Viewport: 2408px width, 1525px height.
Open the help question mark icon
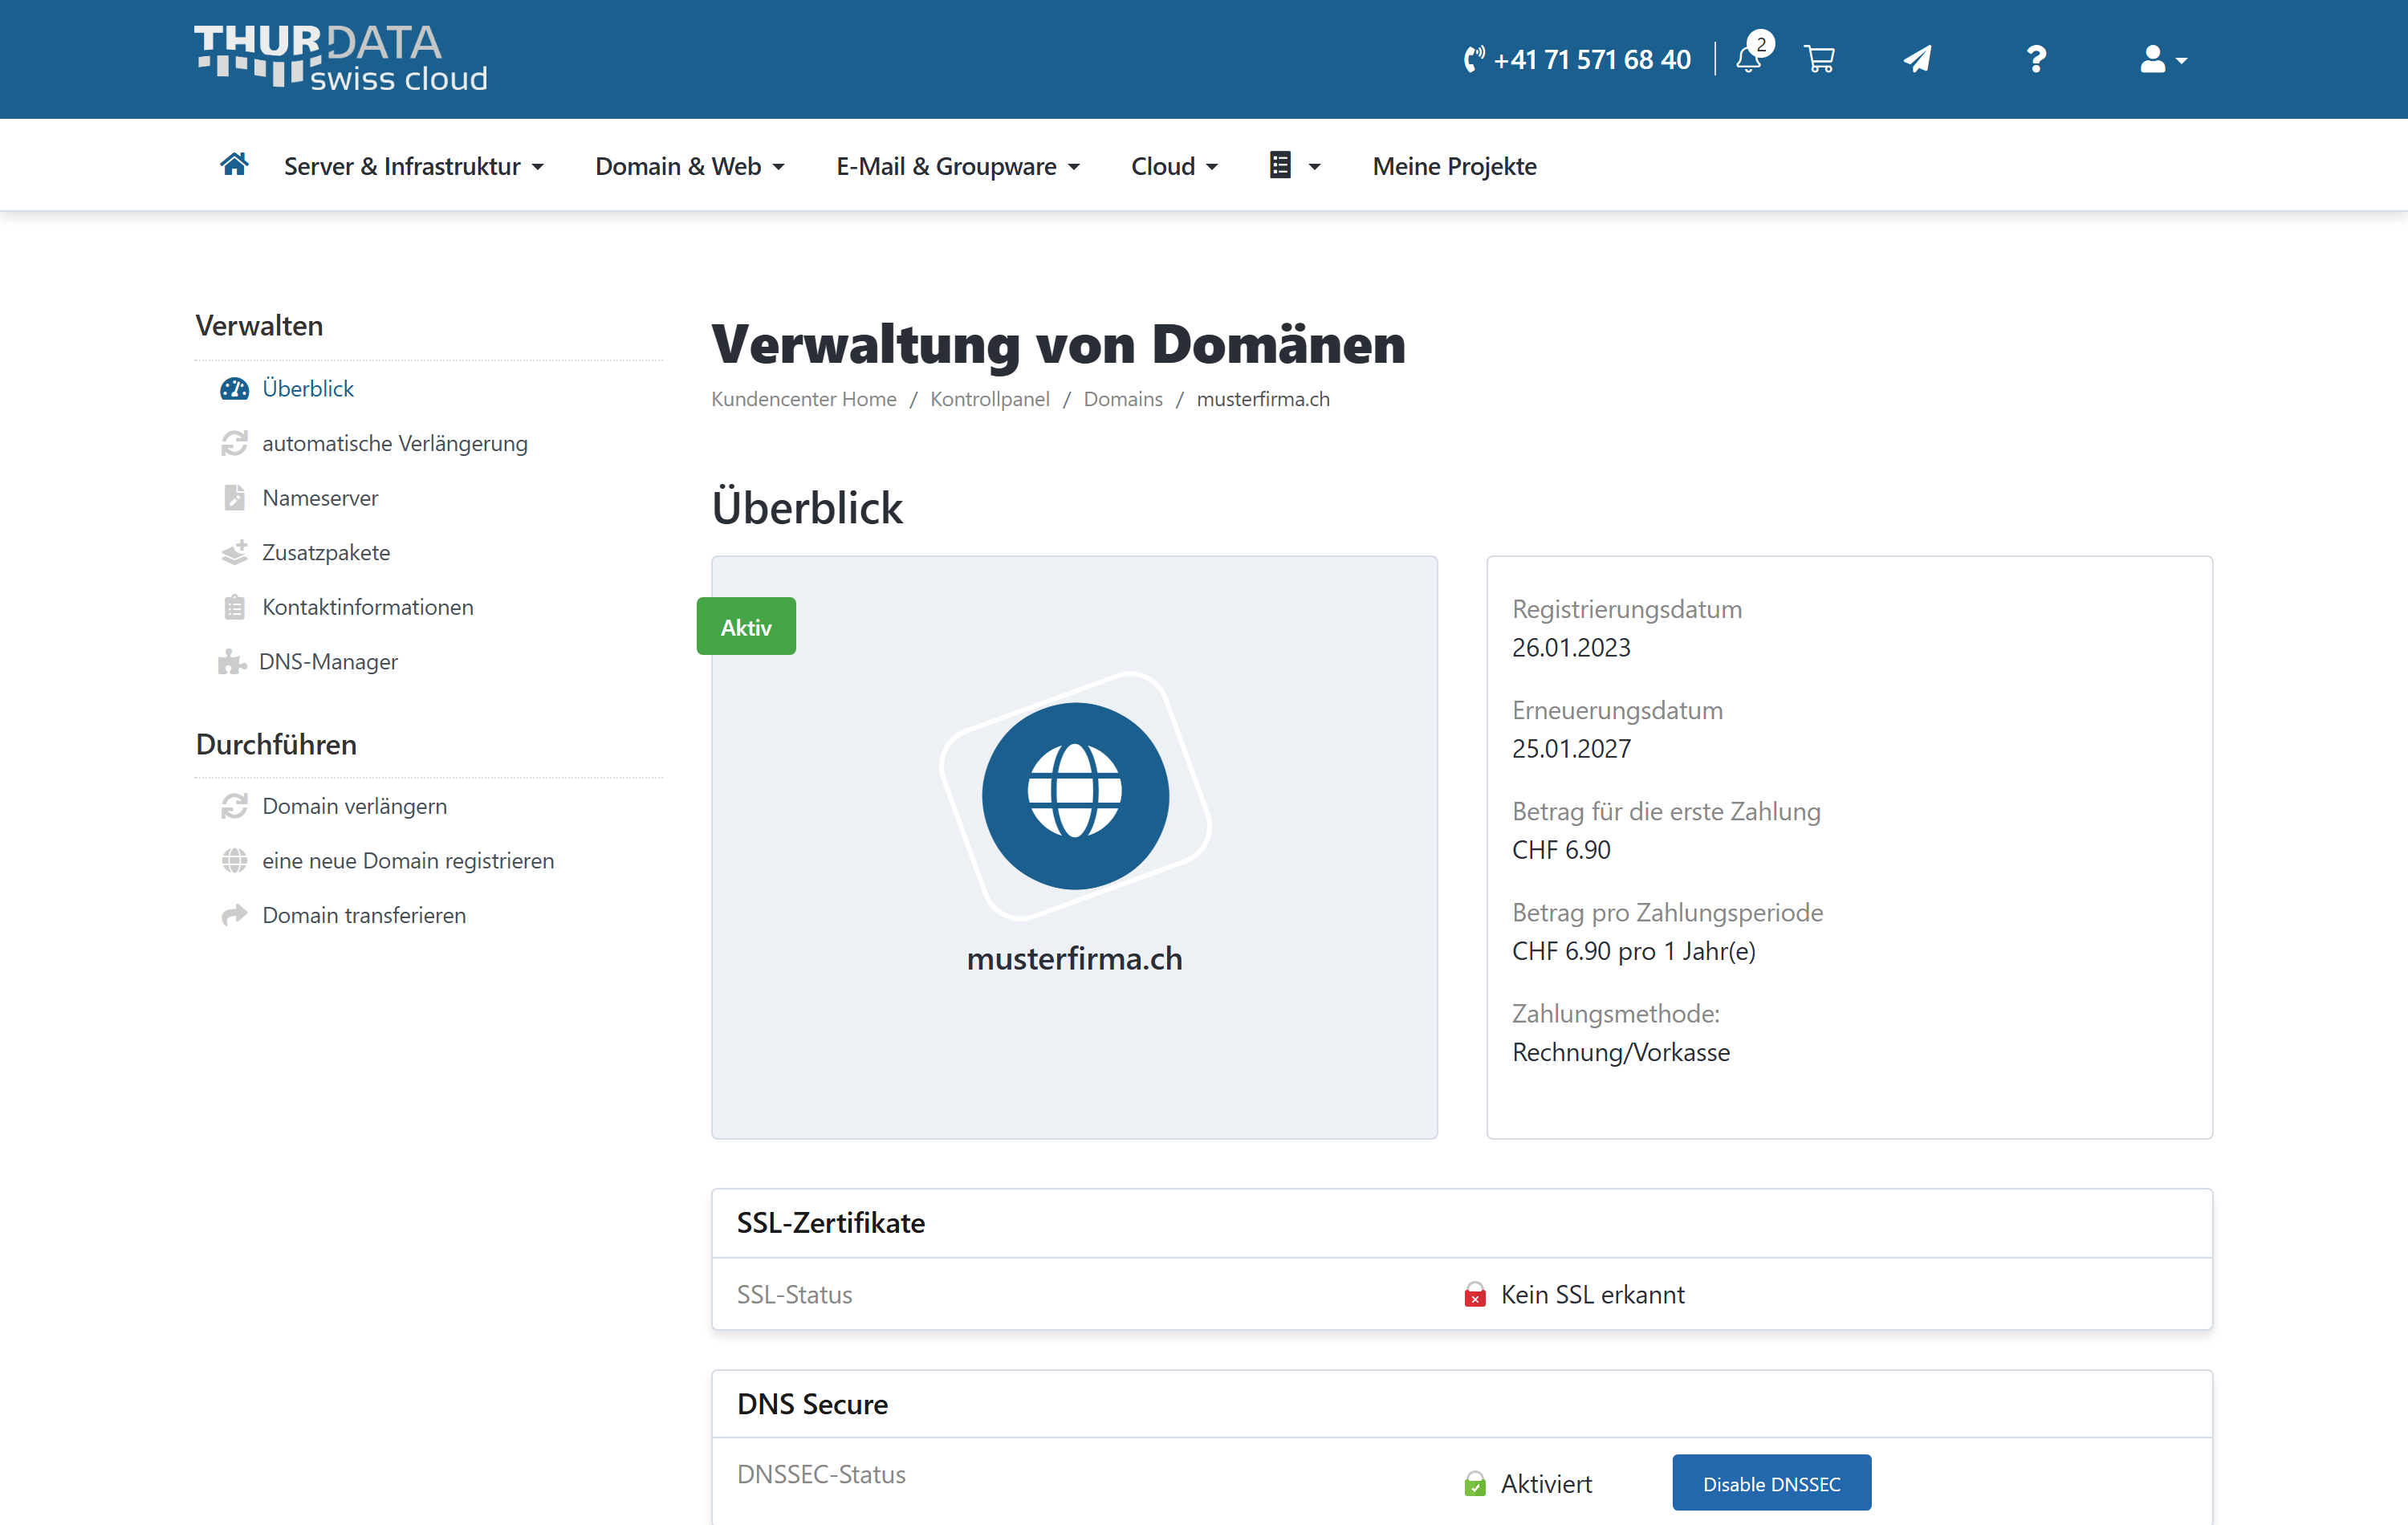click(2036, 59)
